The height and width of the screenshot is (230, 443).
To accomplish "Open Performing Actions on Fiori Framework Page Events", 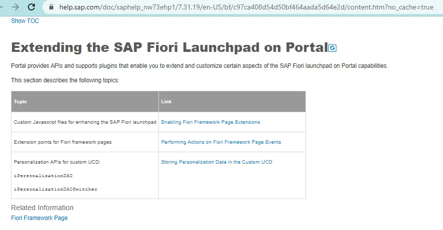I will pyautogui.click(x=221, y=142).
